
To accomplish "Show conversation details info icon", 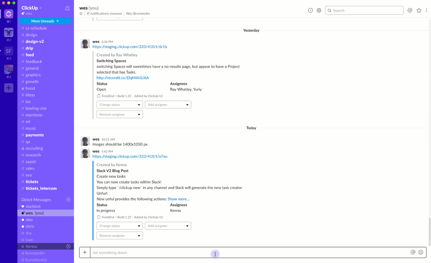I will (310, 10).
